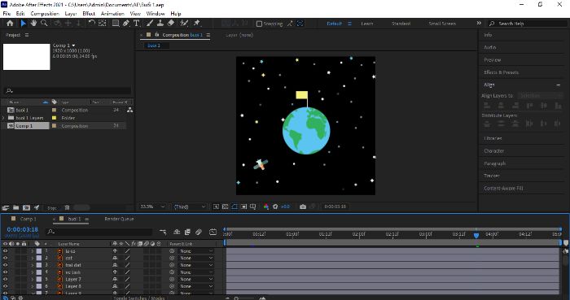
Task: Open the parent dropdown for 'Layer 7'
Action: [196, 279]
